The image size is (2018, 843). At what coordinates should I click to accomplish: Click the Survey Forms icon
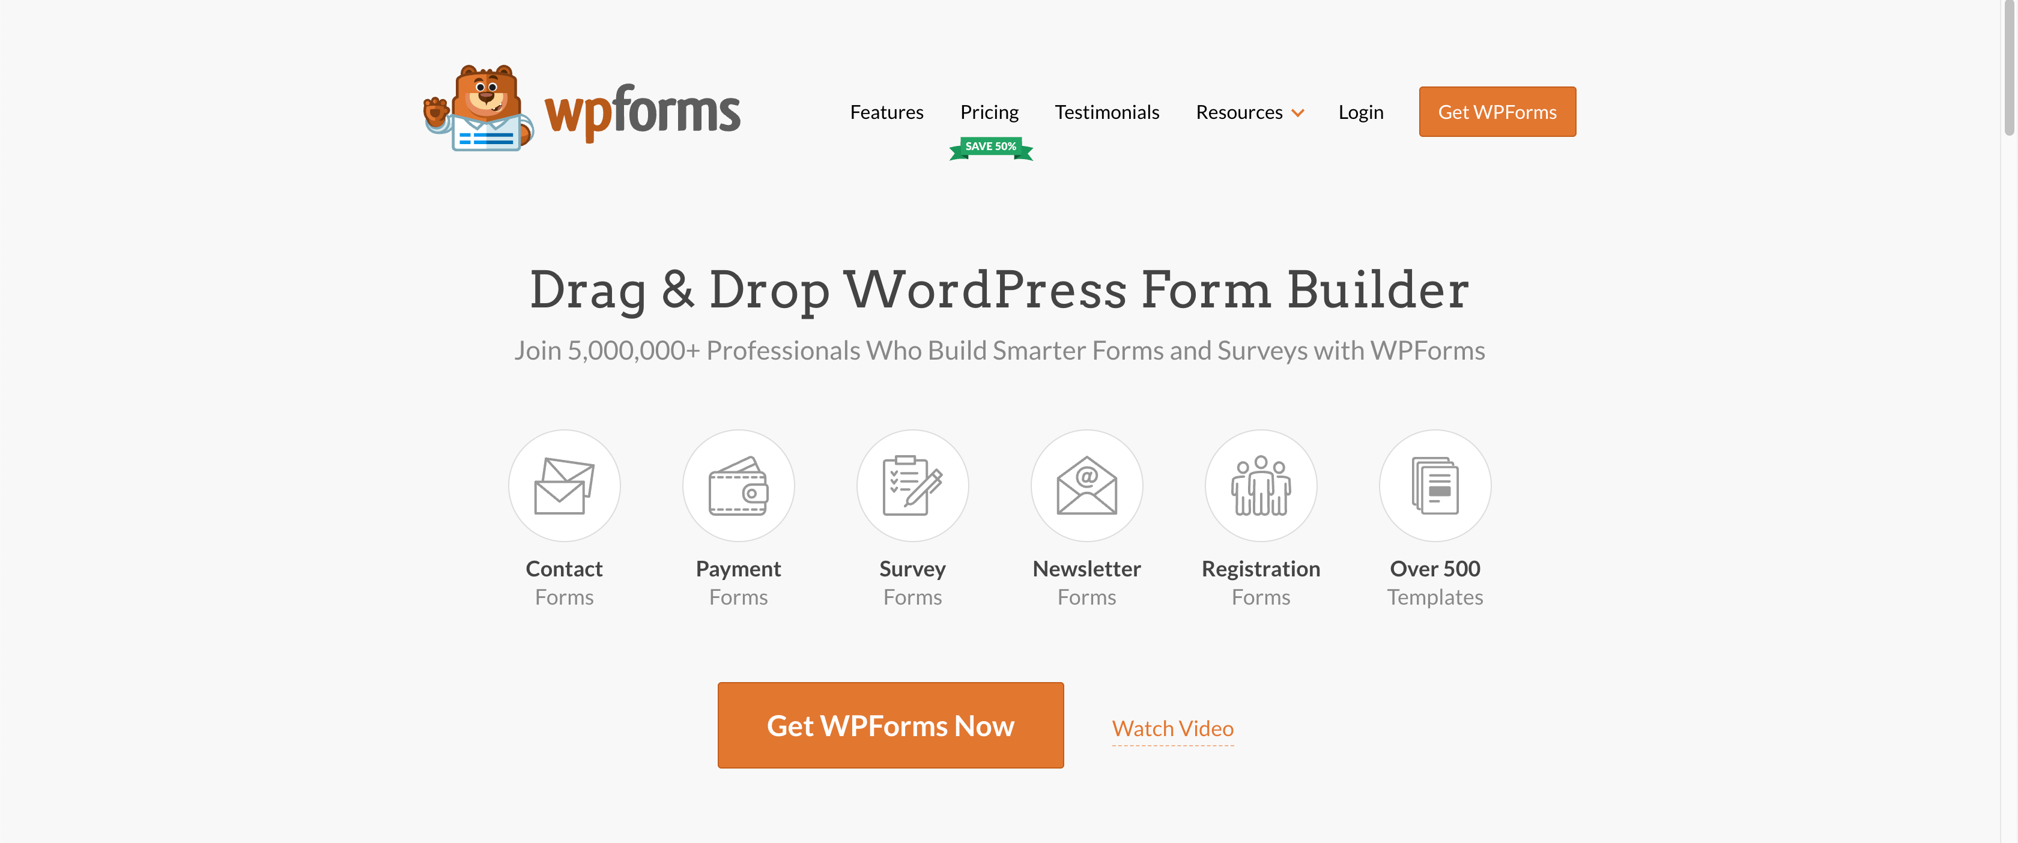912,485
